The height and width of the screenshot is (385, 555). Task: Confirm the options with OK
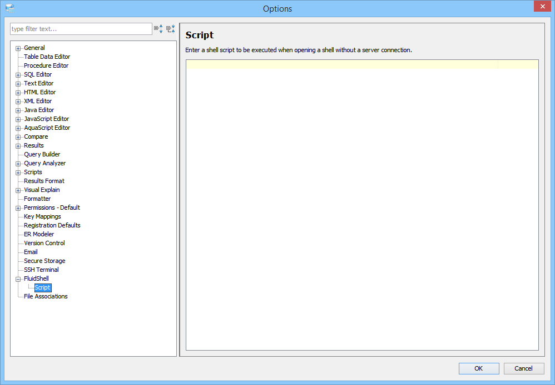coord(479,368)
